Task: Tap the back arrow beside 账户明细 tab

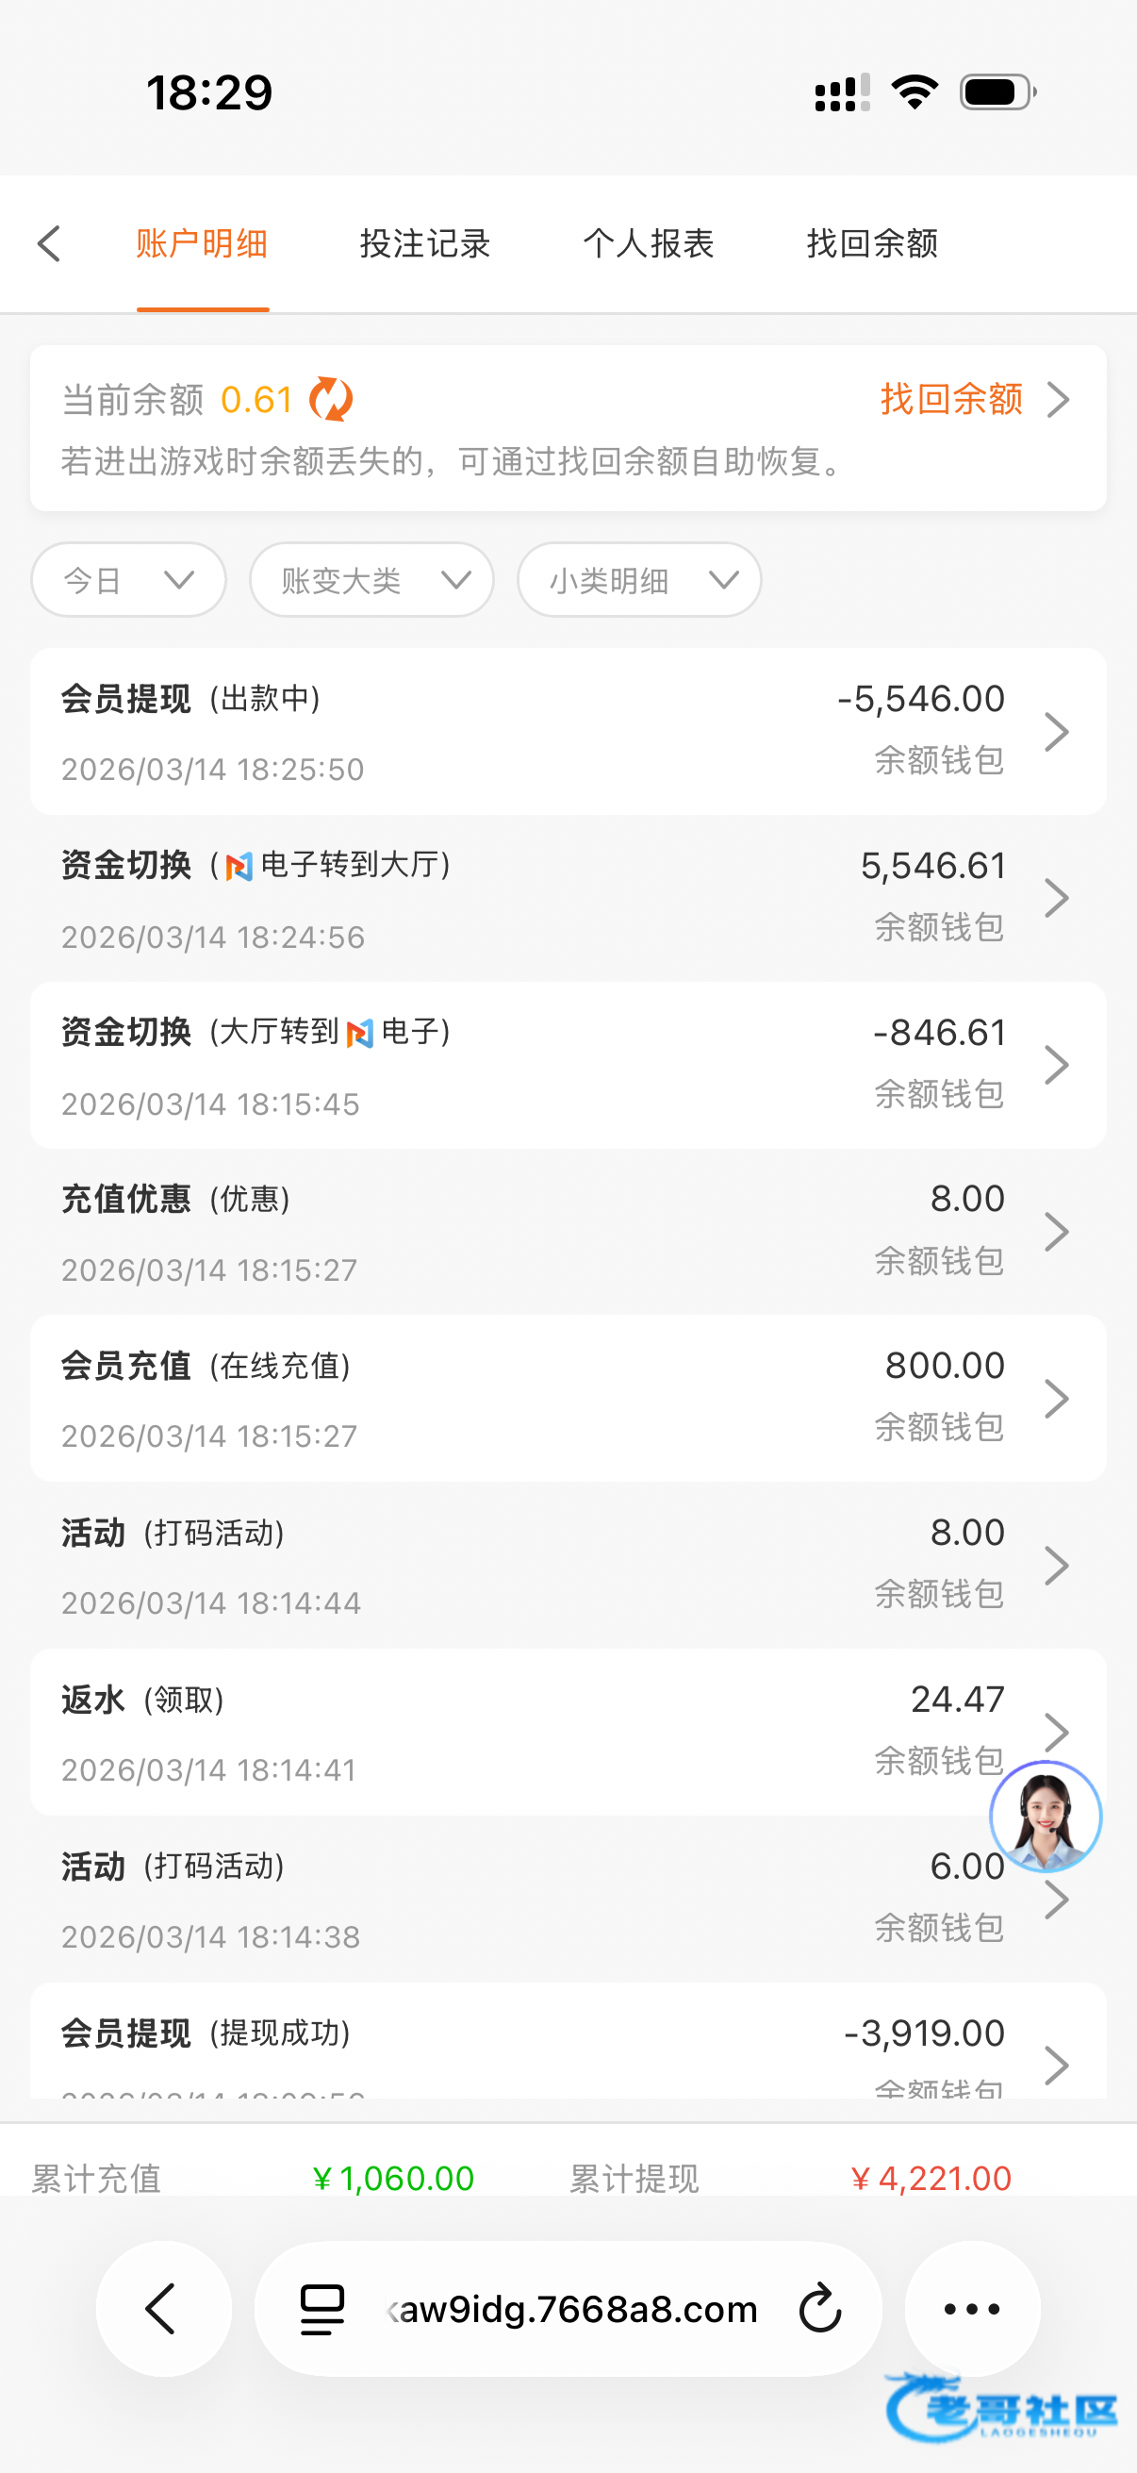Action: pyautogui.click(x=50, y=244)
